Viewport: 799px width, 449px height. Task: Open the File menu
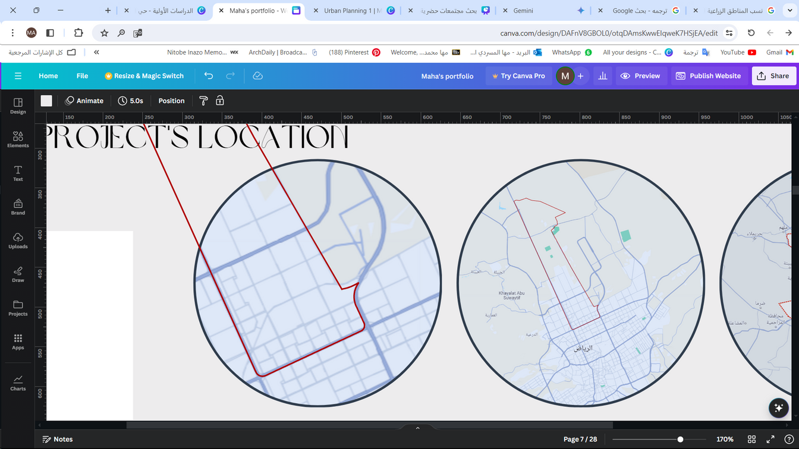coord(82,76)
